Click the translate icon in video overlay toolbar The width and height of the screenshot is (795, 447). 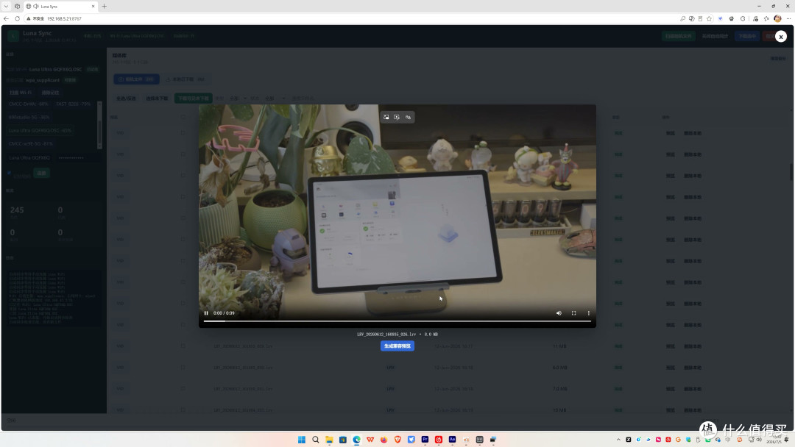[x=408, y=117]
